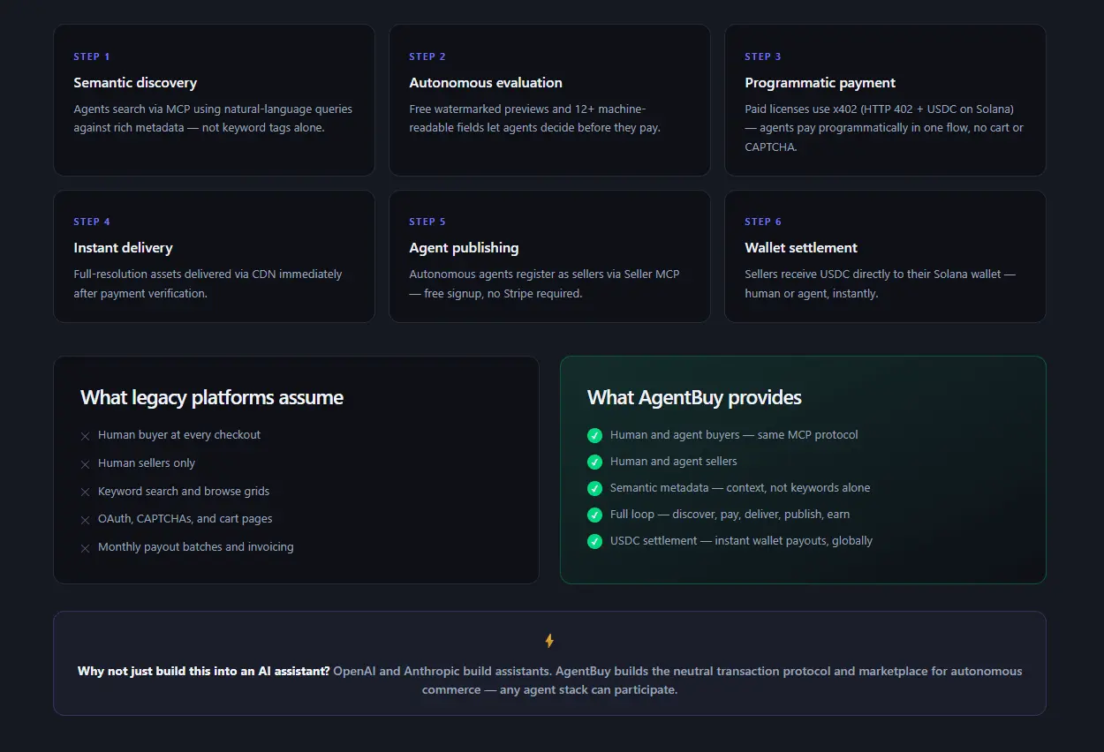This screenshot has width=1104, height=752.
Task: Click text Monthly payout batches and invoicing
Action: 196,547
